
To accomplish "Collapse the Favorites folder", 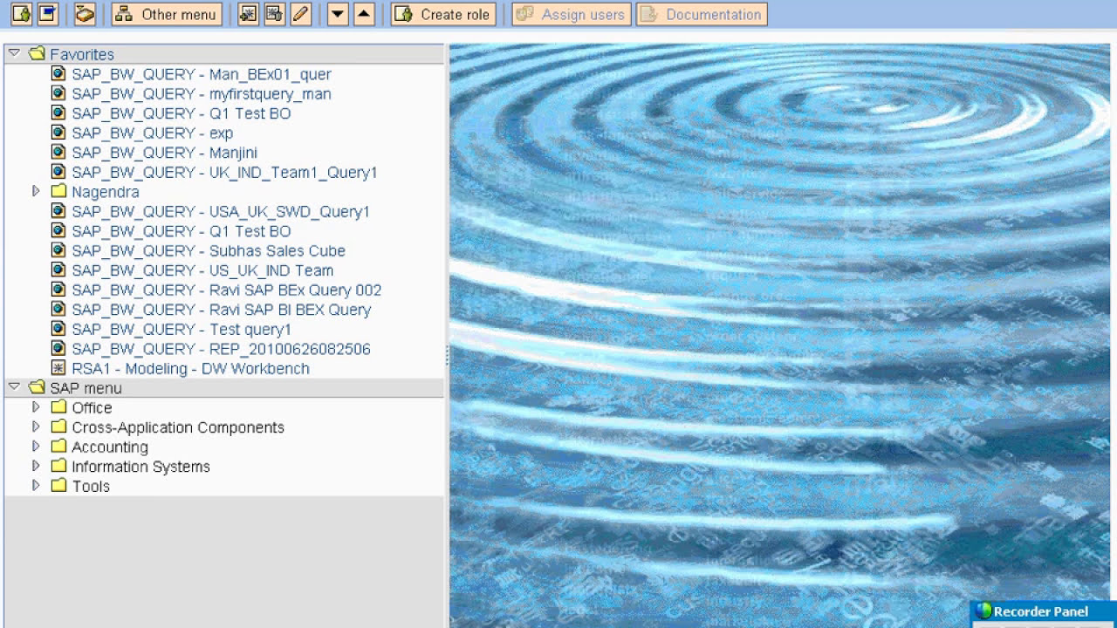I will tap(14, 53).
